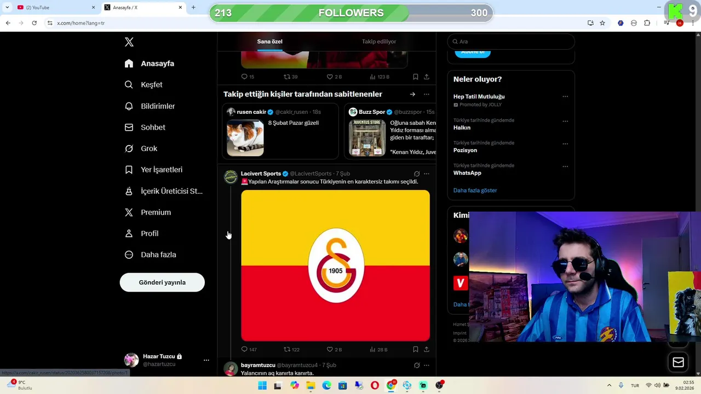Viewport: 701px width, 394px height.
Task: Open the Galatasaray logo image
Action: click(x=335, y=265)
